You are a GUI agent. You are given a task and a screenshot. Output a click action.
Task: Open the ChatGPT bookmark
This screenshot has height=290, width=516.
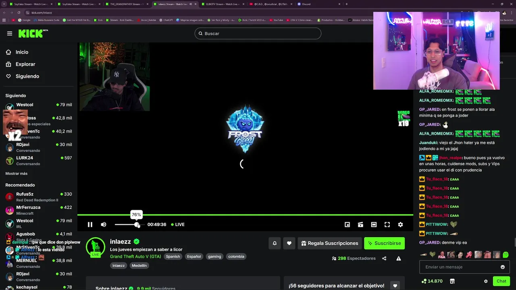pos(166,20)
